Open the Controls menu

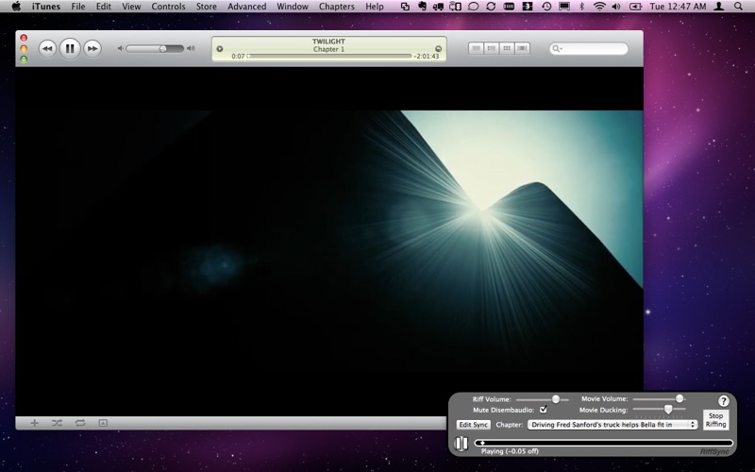tap(169, 7)
